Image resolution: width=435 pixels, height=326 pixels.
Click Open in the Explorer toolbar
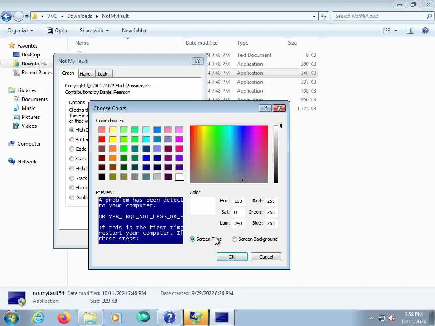[57, 31]
